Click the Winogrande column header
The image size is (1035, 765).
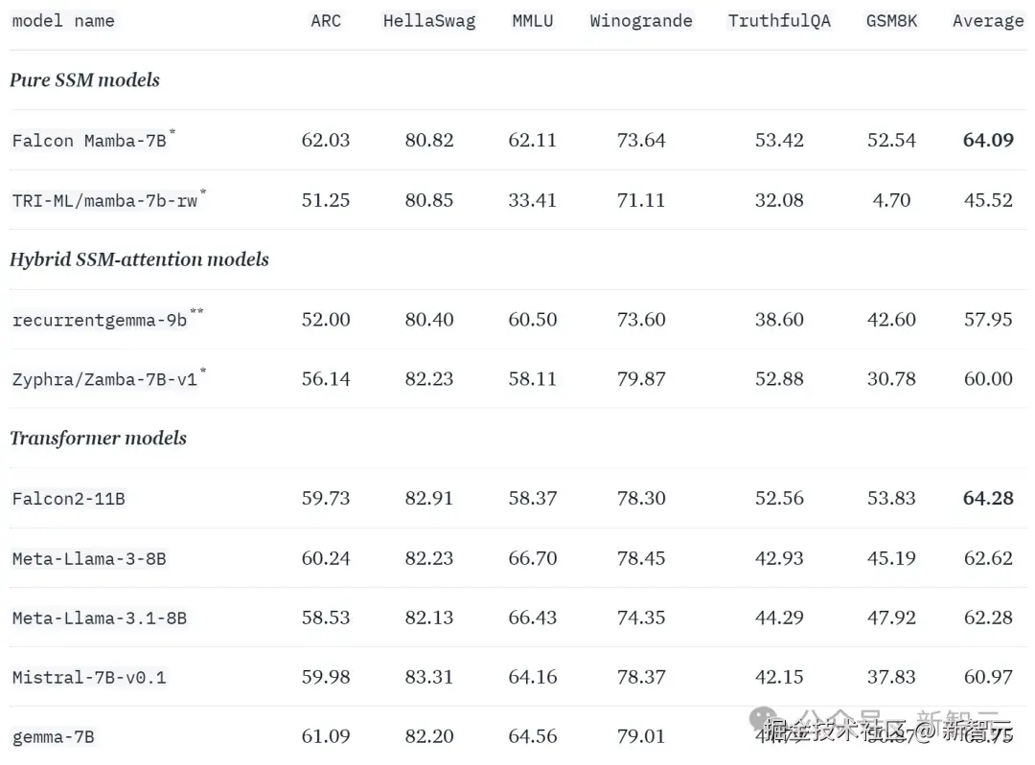(641, 21)
